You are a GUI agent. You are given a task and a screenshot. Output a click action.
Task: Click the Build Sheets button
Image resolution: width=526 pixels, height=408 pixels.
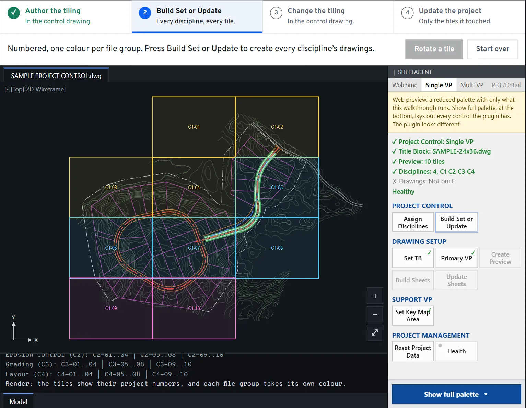(x=413, y=280)
